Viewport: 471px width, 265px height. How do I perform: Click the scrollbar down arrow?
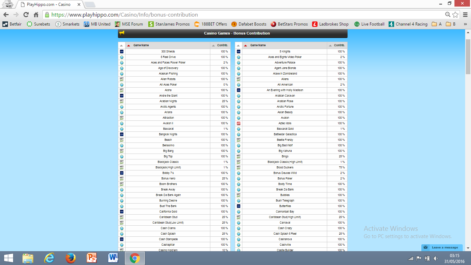coord(468,248)
